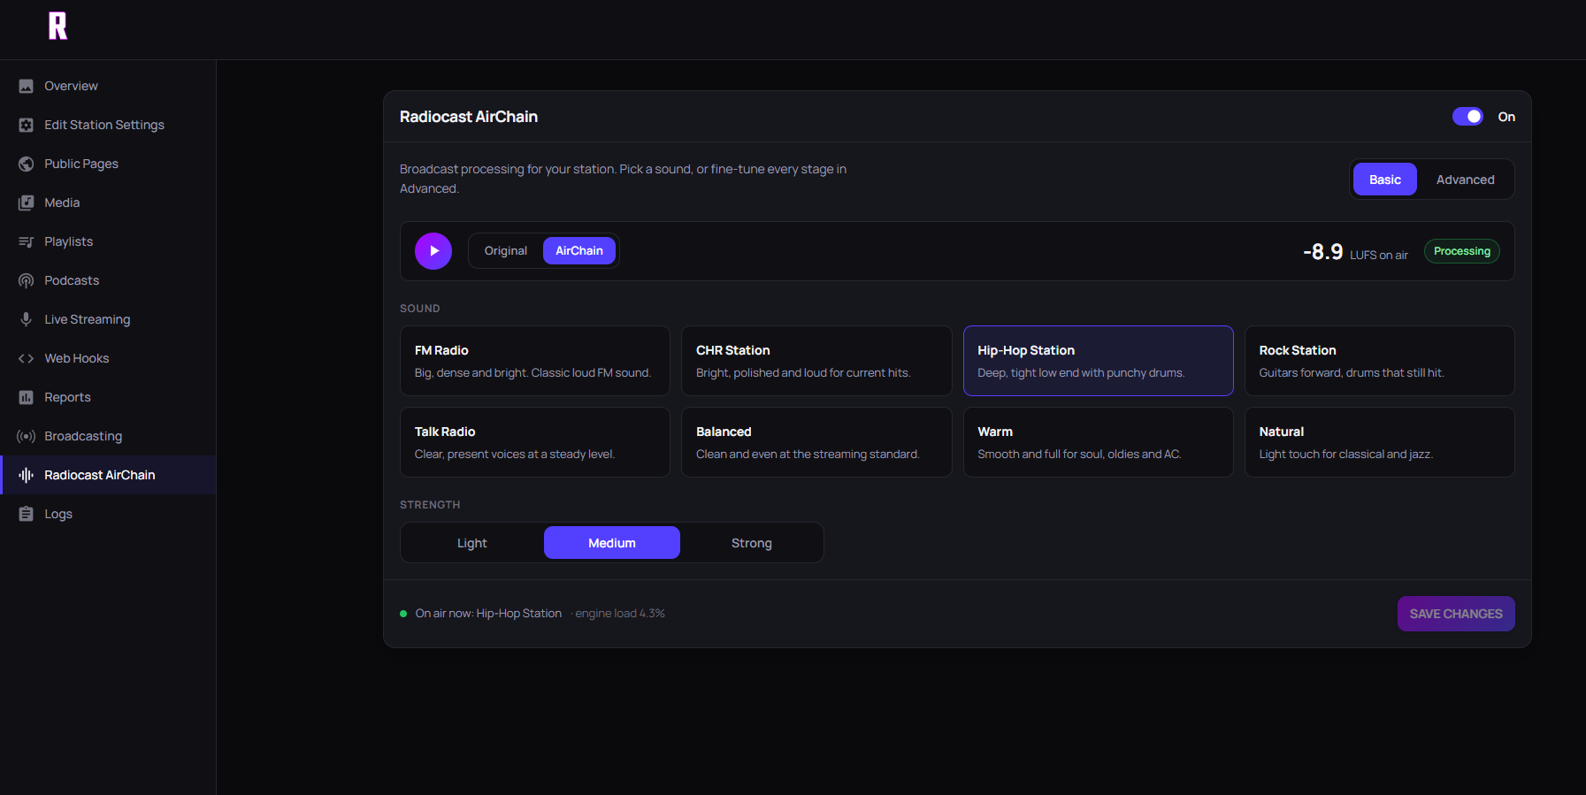Select Radiocast AirChain in sidebar

point(108,475)
